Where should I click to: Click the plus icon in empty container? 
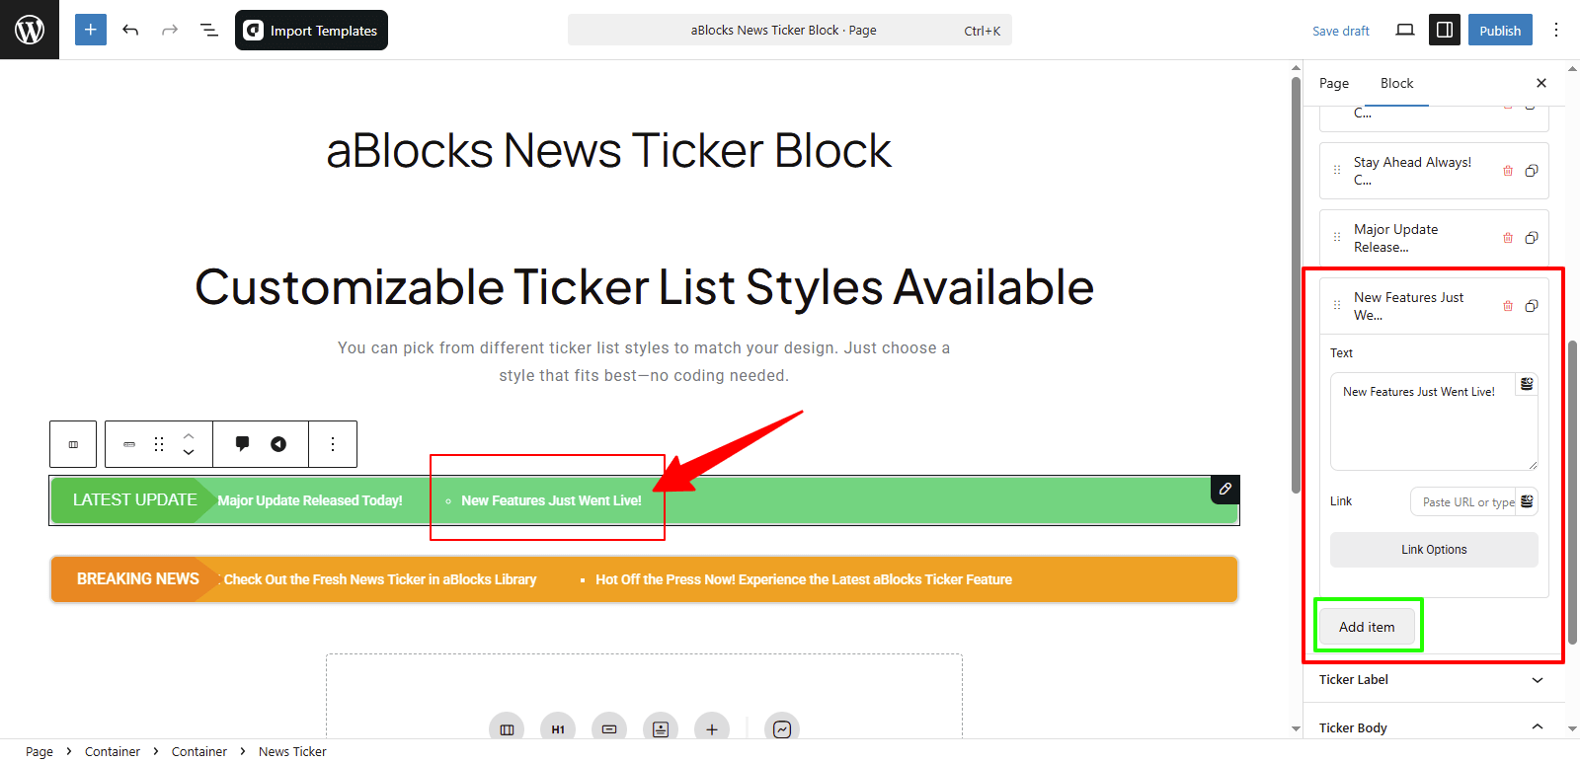point(712,729)
